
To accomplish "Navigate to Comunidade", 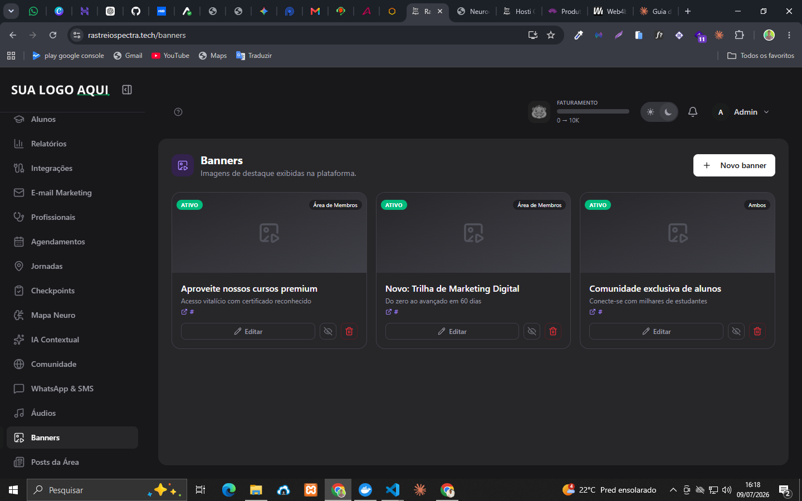I will (x=72, y=364).
